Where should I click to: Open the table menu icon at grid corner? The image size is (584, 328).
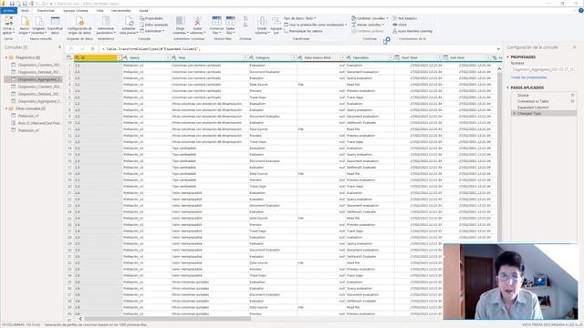pos(69,57)
